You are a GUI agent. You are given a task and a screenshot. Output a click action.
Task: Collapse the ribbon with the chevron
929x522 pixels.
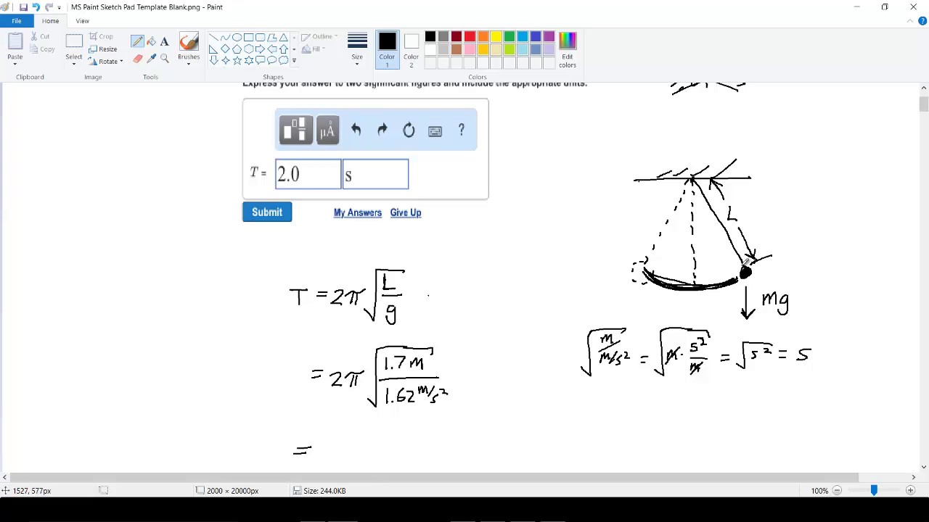point(910,21)
